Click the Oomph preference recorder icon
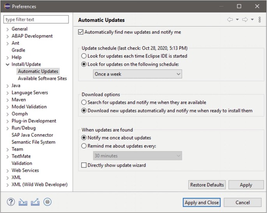 pos(48,202)
